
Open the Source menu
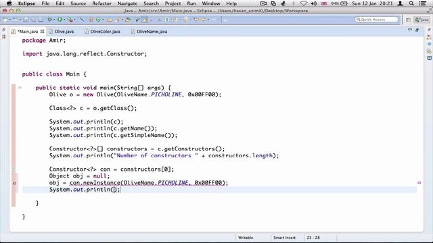[78, 3]
